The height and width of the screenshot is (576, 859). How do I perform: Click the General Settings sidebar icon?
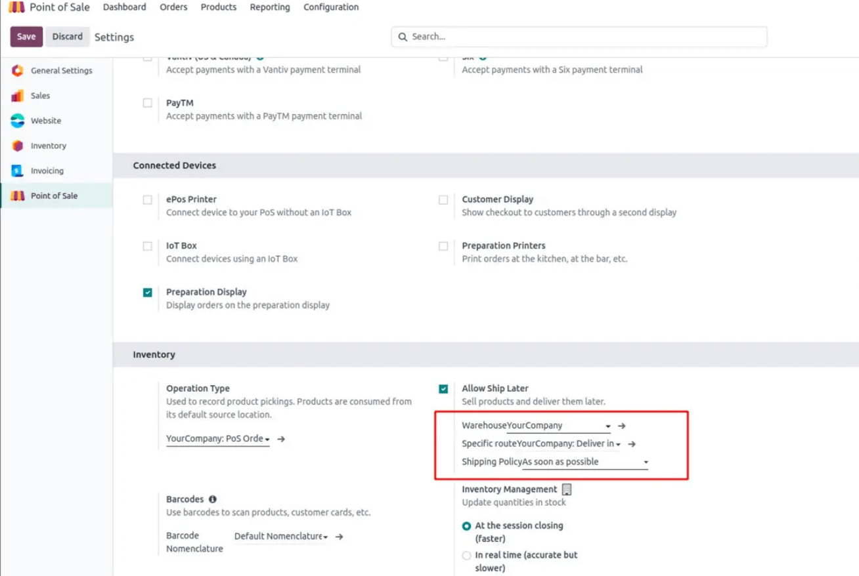point(18,71)
